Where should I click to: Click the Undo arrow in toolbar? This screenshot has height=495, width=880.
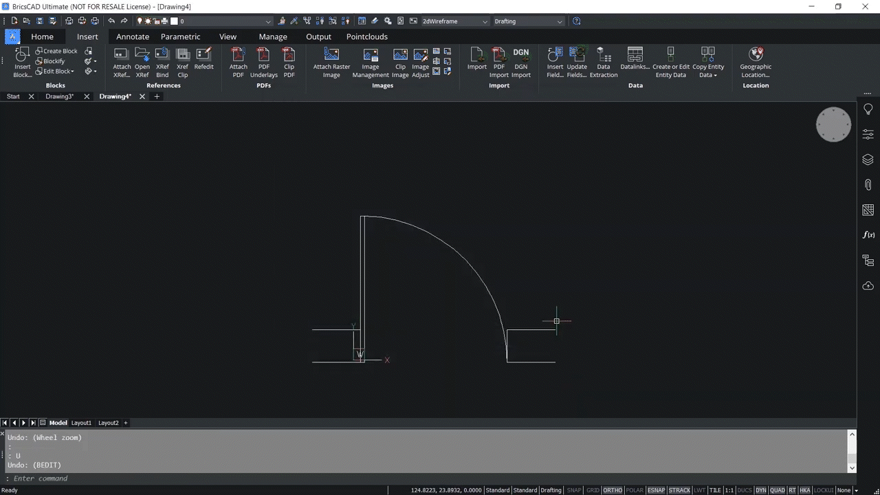pyautogui.click(x=111, y=21)
